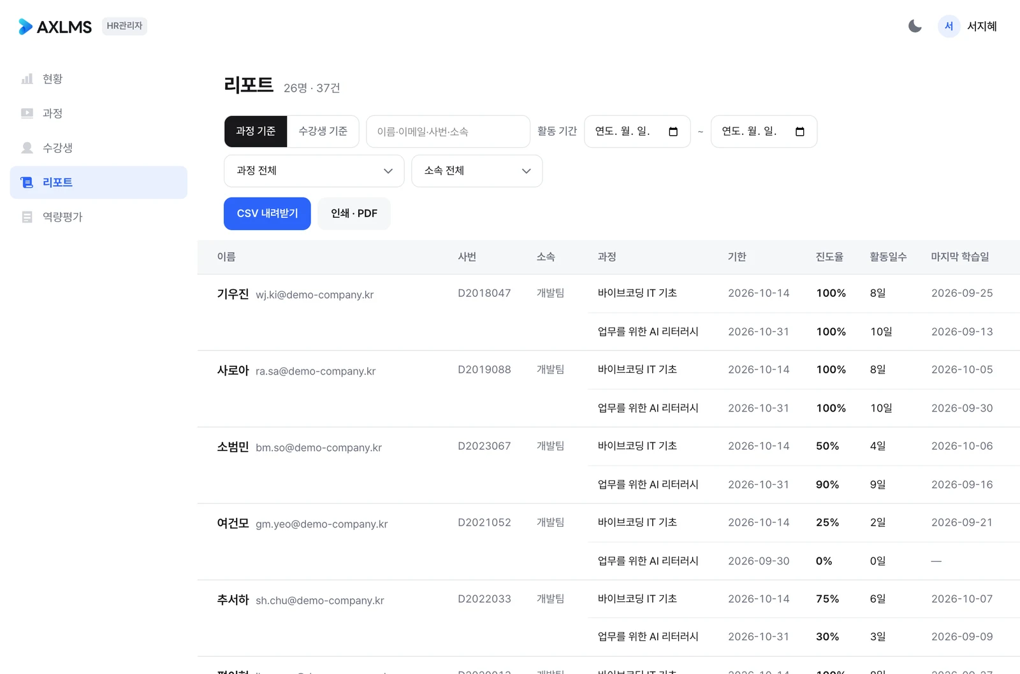Click the 활동일수 column header

pyautogui.click(x=888, y=257)
